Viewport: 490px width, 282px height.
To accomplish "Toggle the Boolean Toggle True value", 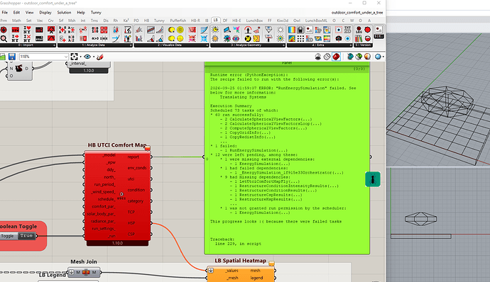I will [26, 236].
